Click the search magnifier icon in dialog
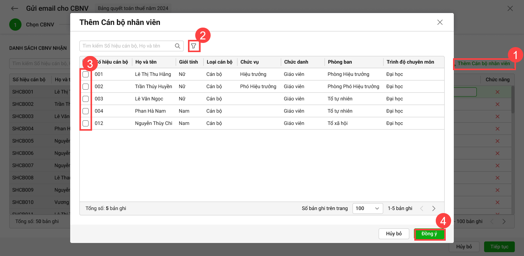Image resolution: width=524 pixels, height=256 pixels. click(178, 46)
